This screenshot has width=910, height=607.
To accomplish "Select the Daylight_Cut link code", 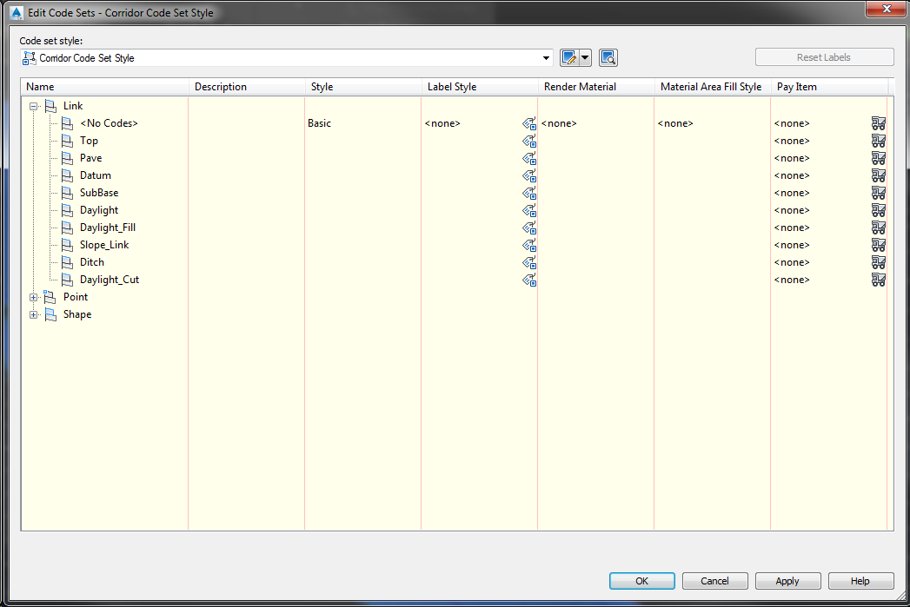I will (x=110, y=280).
